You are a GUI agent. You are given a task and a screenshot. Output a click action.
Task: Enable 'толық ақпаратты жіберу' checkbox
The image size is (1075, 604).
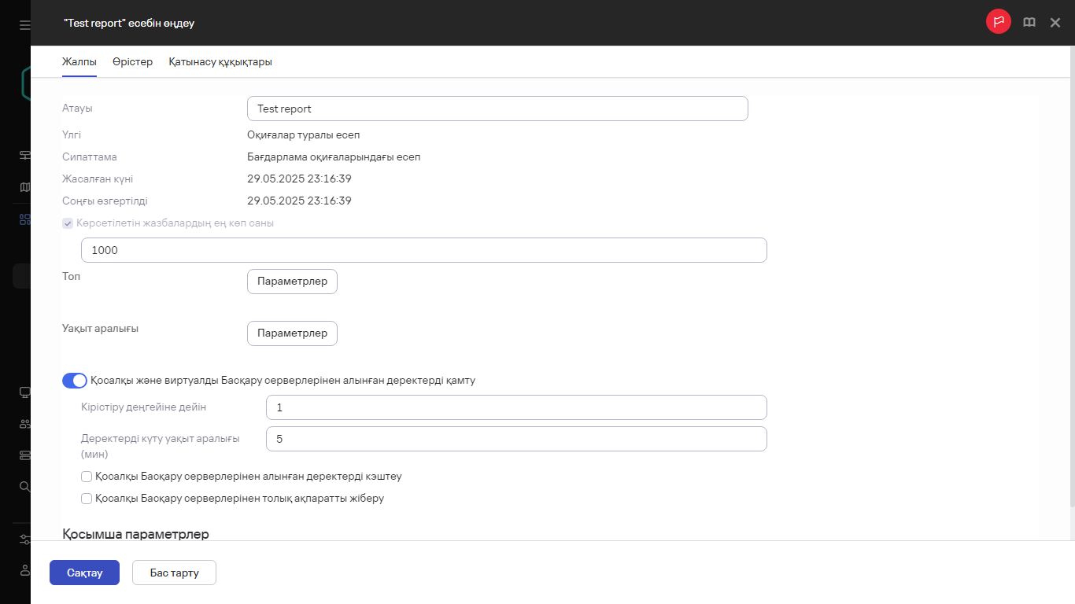87,499
